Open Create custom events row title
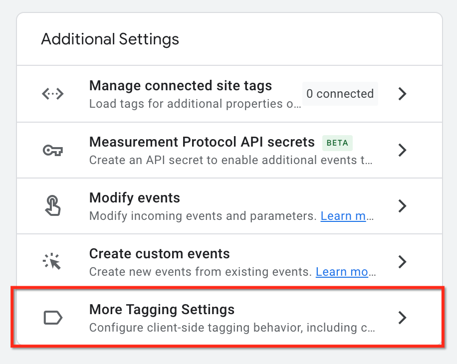Image resolution: width=457 pixels, height=364 pixels. point(160,254)
